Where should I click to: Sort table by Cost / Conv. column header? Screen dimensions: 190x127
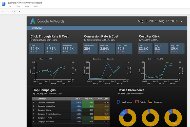(103, 99)
